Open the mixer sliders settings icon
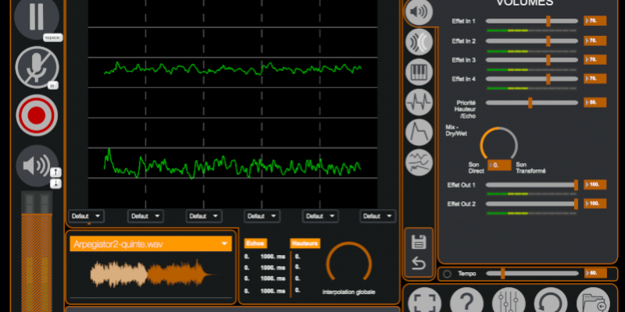 [508, 302]
